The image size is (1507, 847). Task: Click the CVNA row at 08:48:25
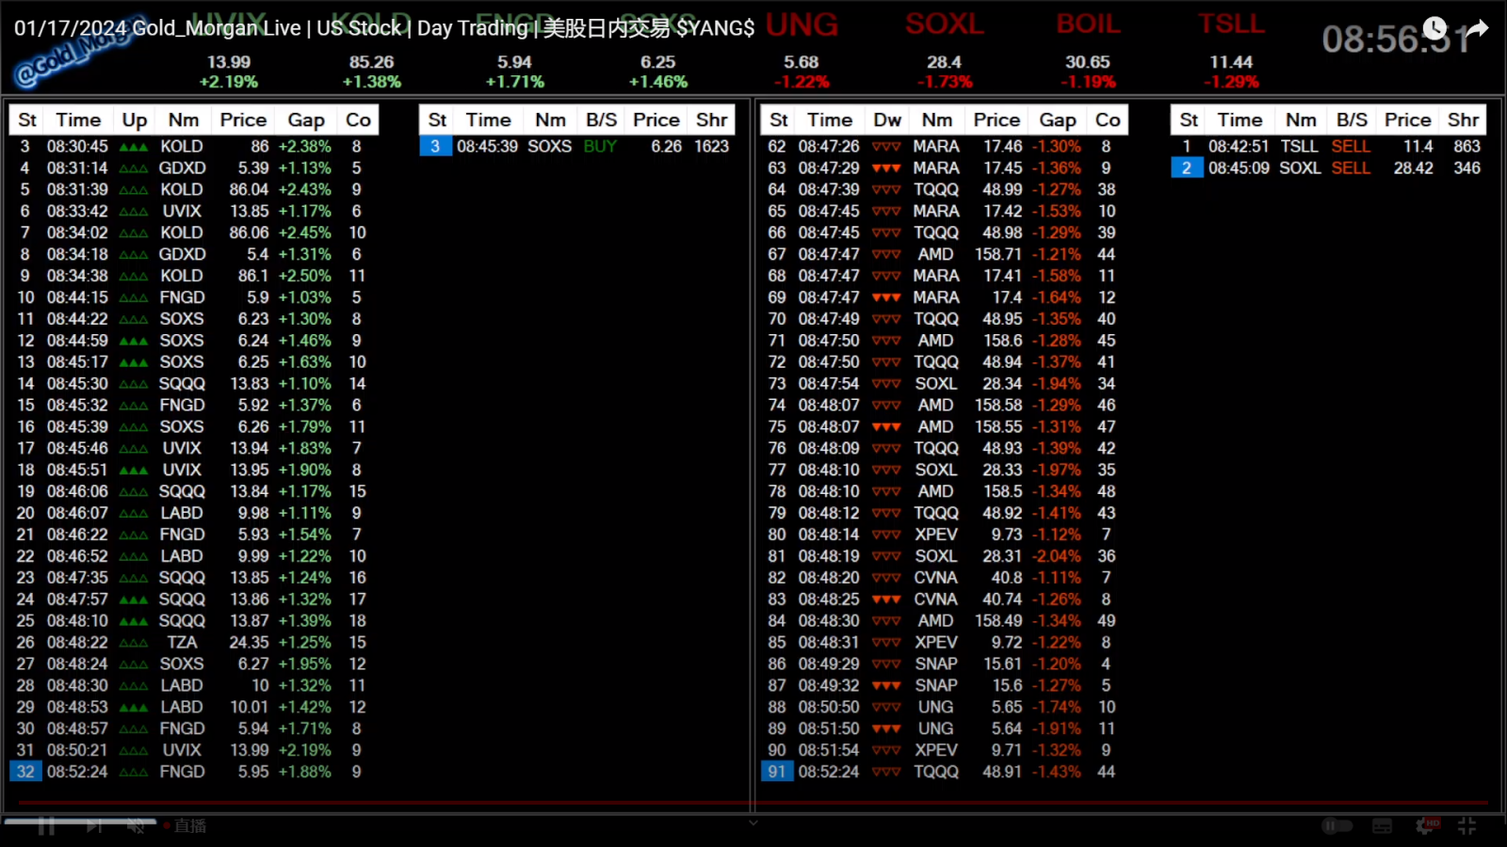click(945, 599)
